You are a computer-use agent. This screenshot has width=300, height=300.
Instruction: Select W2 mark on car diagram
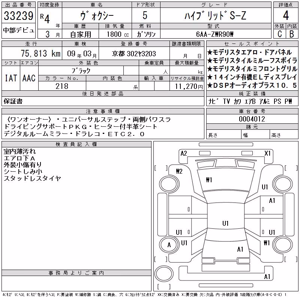[179, 171]
